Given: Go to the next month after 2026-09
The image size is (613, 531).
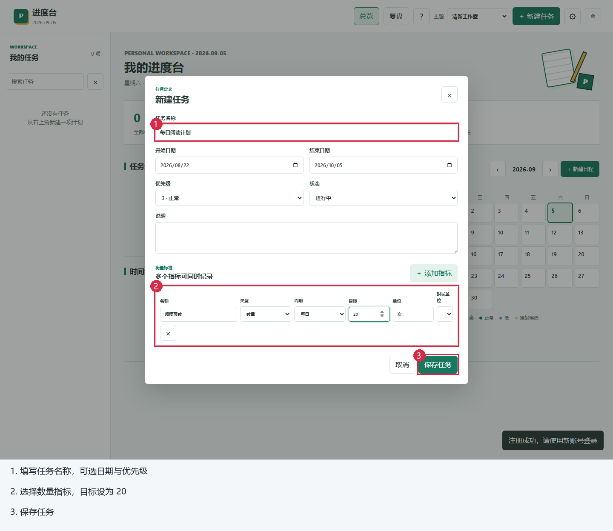Looking at the screenshot, I should (550, 169).
